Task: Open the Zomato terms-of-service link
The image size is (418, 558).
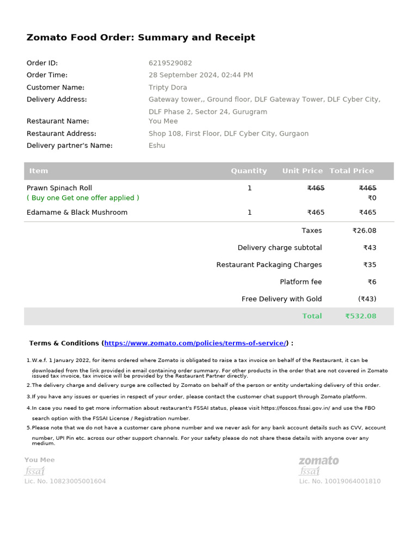Action: [x=195, y=343]
